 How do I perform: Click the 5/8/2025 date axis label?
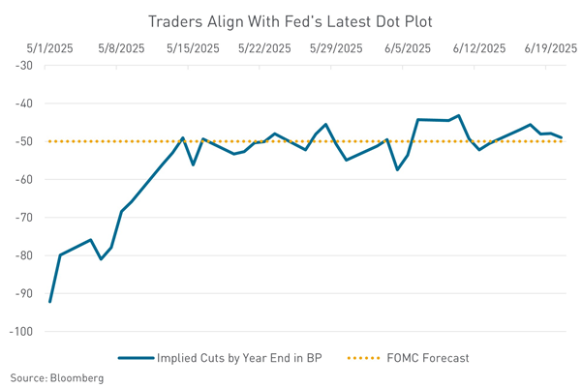121,46
